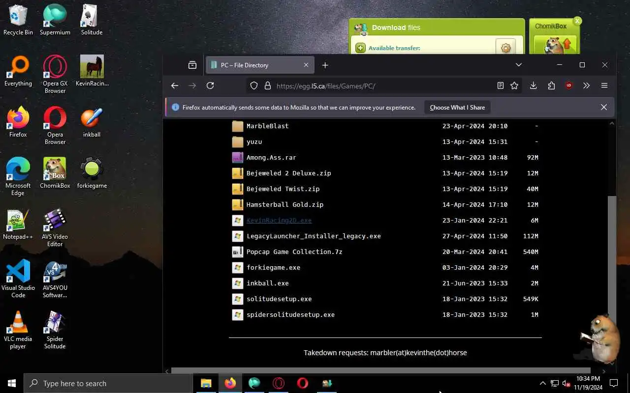Click Choose What I Share button

point(457,107)
